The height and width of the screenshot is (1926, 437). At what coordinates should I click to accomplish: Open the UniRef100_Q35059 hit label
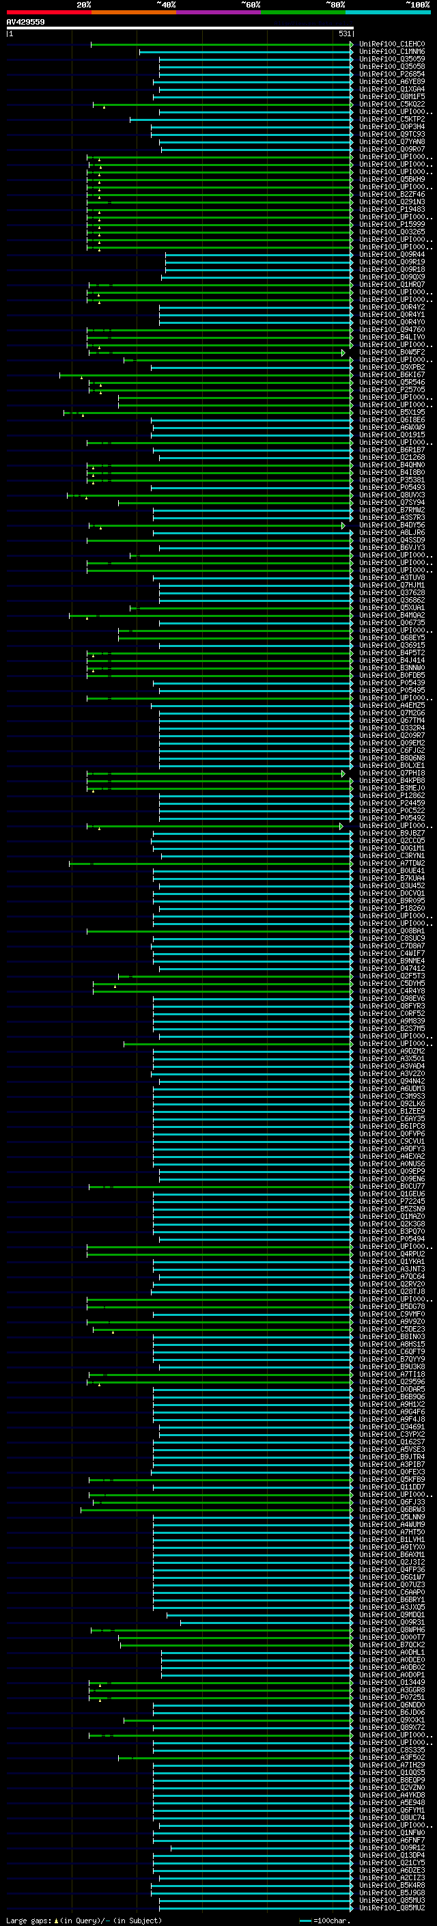click(x=391, y=59)
